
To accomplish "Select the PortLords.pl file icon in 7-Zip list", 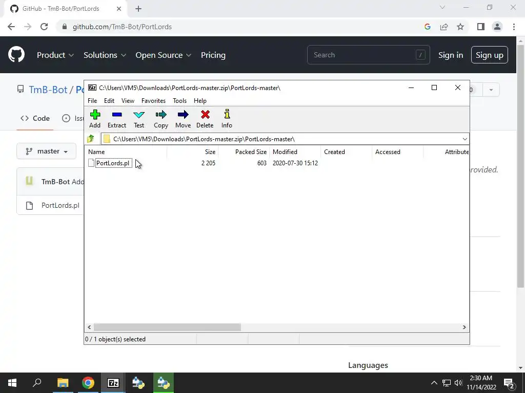I will coord(91,163).
